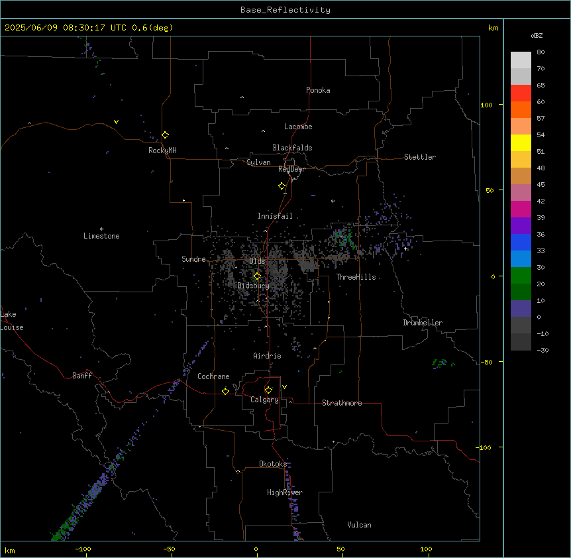Click the yellow V marker northwest of RockyMH
The image size is (571, 558).
(x=116, y=122)
